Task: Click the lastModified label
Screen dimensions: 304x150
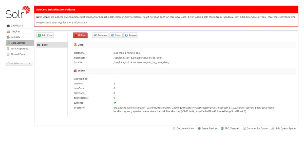Action: tap(81, 79)
